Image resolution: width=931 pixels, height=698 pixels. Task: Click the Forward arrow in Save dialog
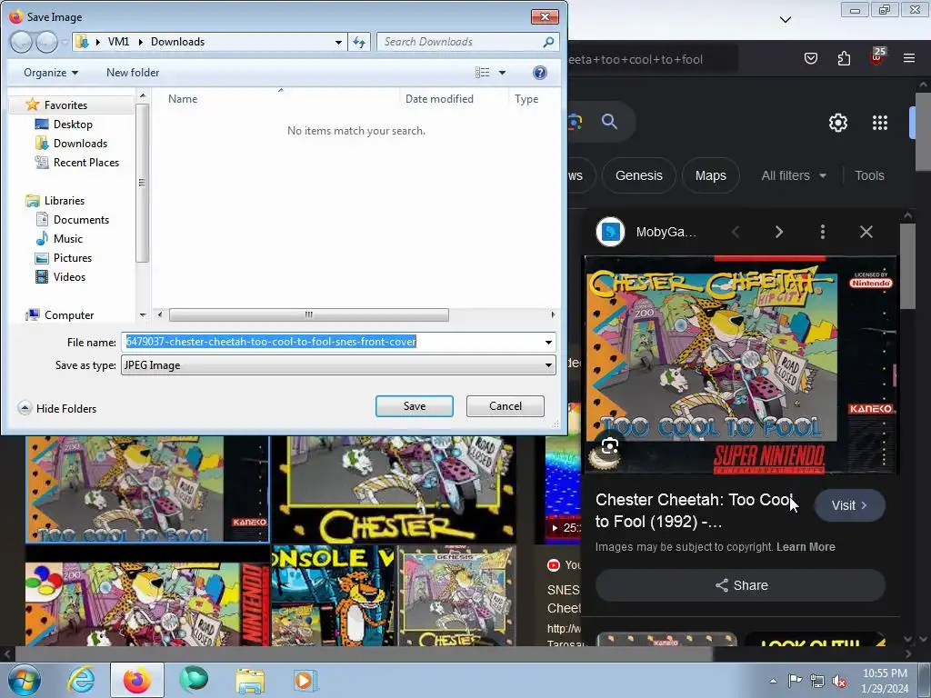point(47,42)
